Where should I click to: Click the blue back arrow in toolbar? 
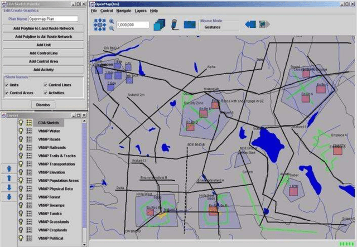tap(251, 25)
